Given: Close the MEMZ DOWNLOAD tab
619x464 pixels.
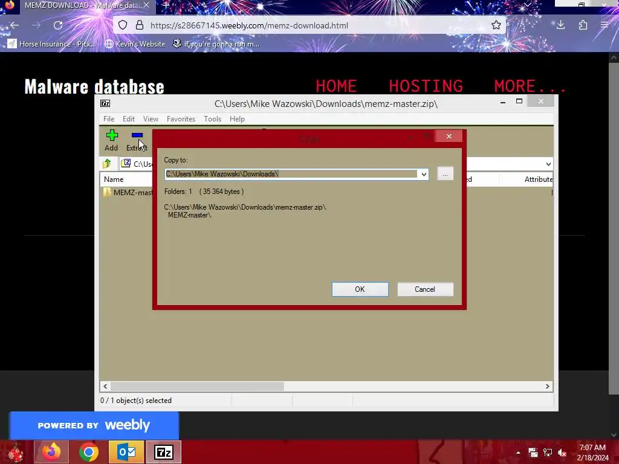Looking at the screenshot, I should 146,5.
